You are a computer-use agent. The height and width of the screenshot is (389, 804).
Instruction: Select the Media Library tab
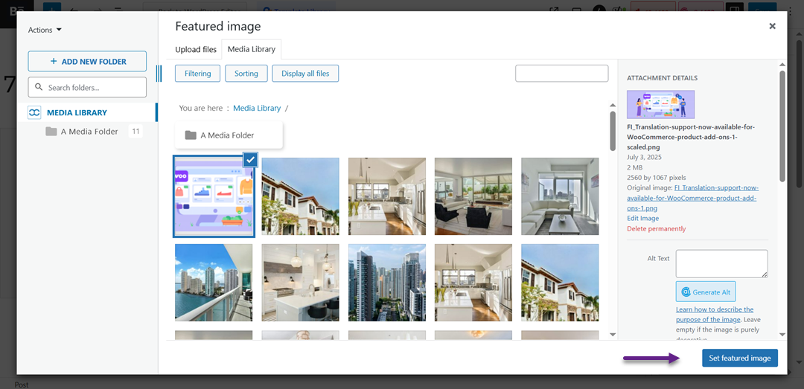coord(252,50)
